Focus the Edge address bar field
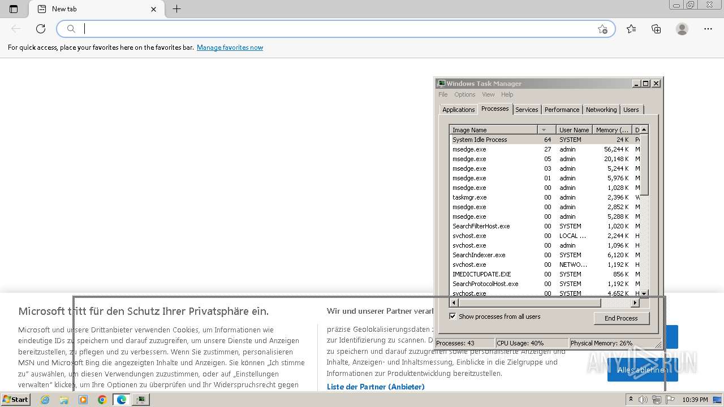The width and height of the screenshot is (724, 407). [336, 29]
